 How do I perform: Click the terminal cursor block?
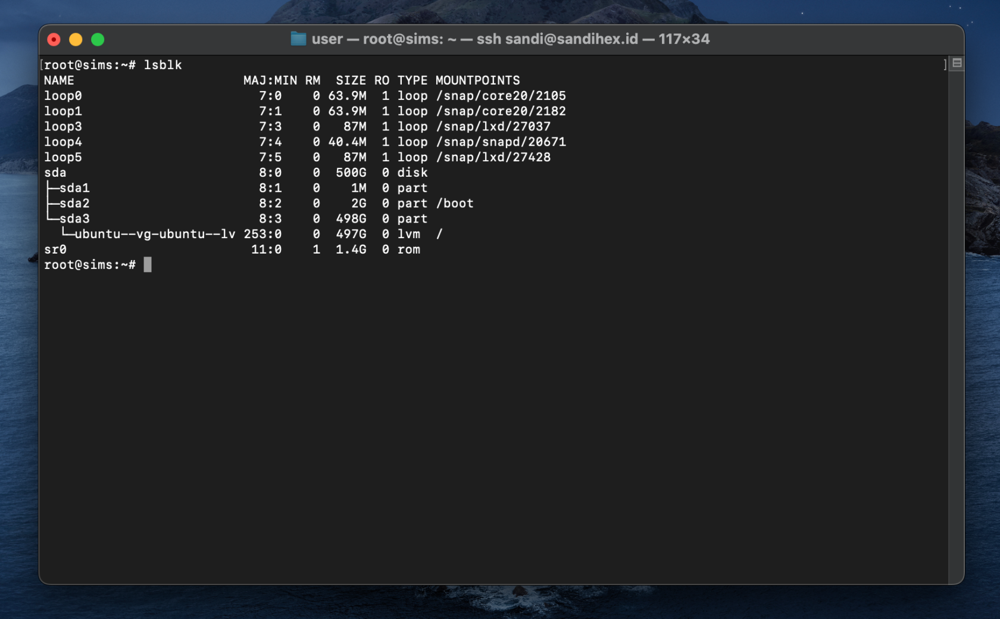pos(148,265)
